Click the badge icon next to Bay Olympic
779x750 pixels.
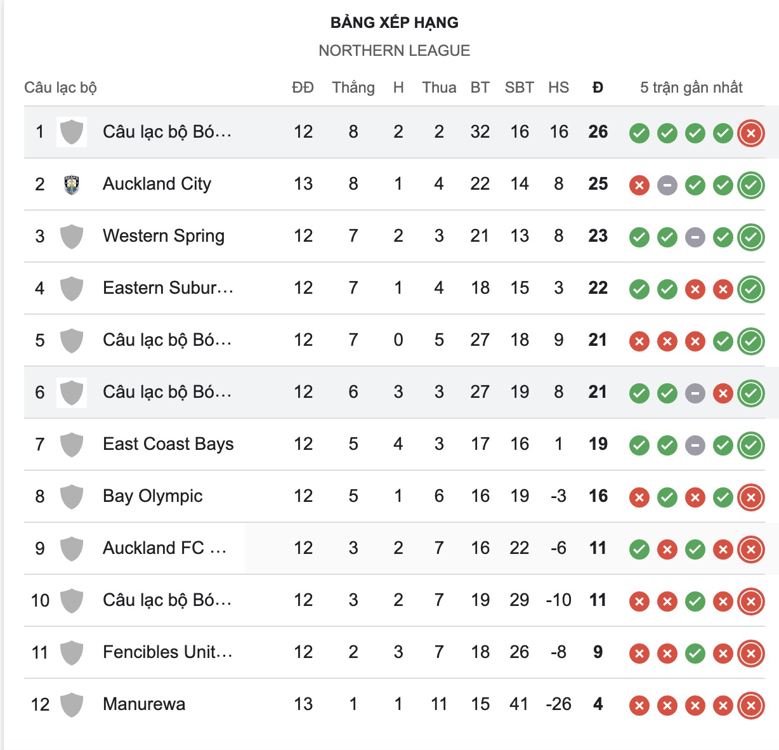tap(72, 497)
